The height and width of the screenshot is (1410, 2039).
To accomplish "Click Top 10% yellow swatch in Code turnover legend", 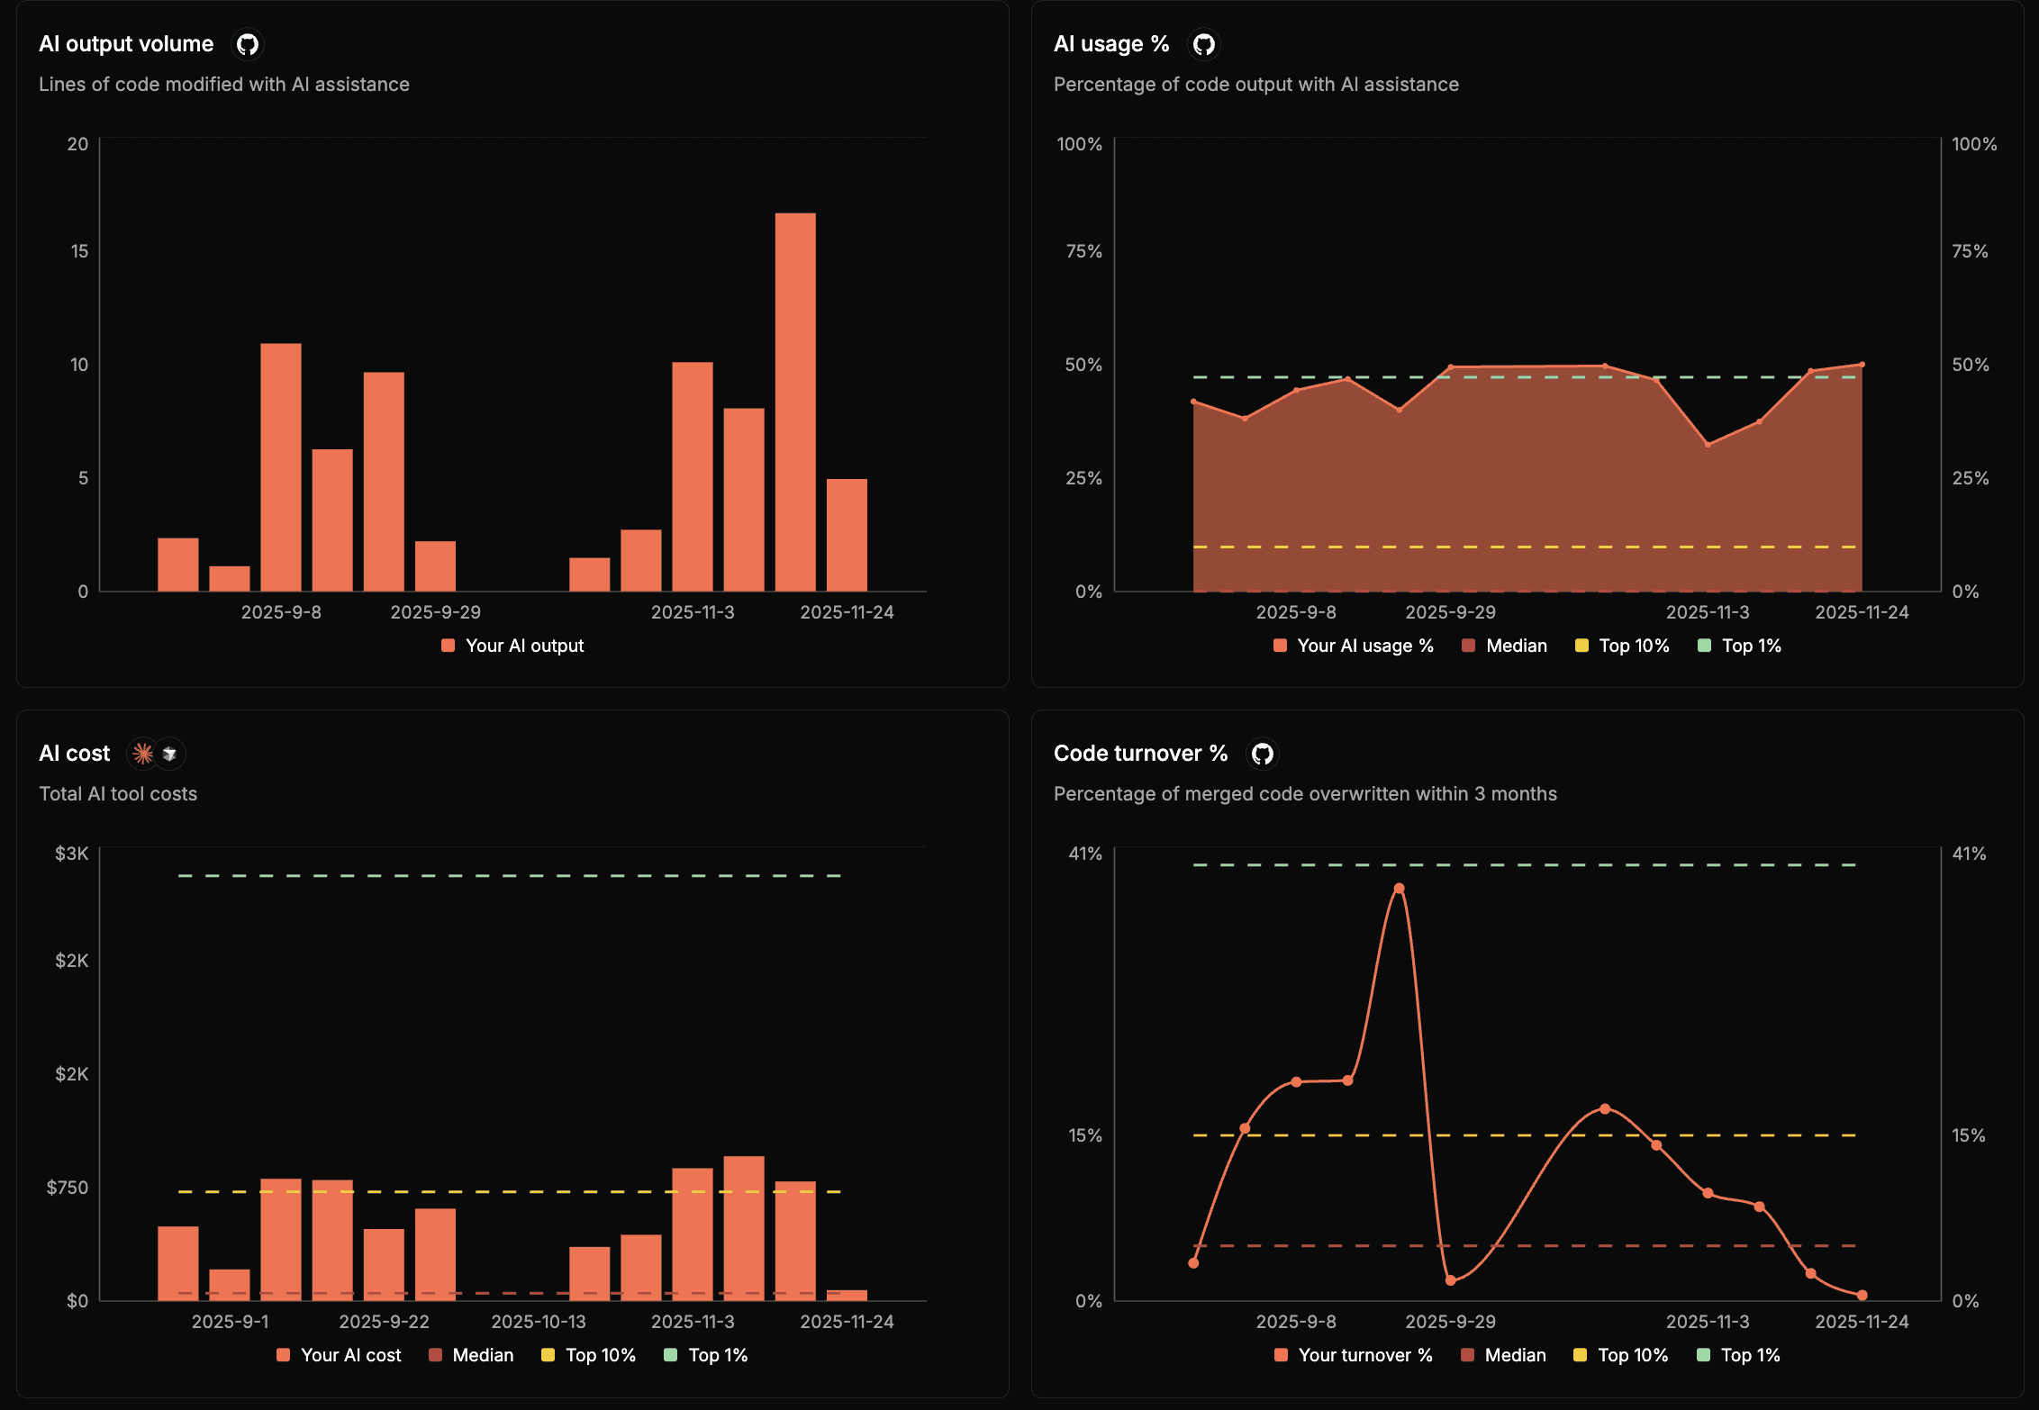I will pyautogui.click(x=1580, y=1355).
